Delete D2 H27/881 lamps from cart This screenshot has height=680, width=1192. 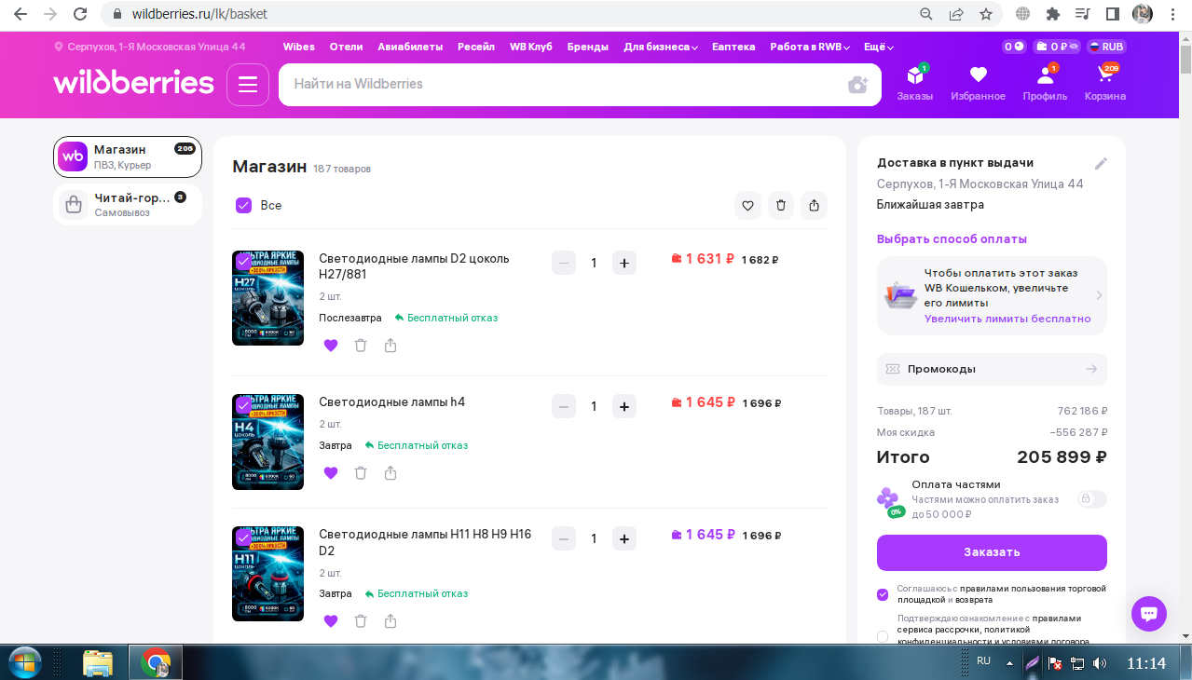click(361, 346)
